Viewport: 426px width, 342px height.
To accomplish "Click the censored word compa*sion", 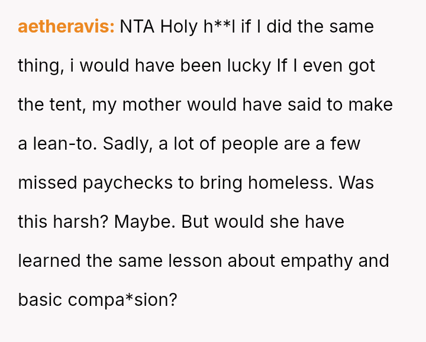I will 122,300.
